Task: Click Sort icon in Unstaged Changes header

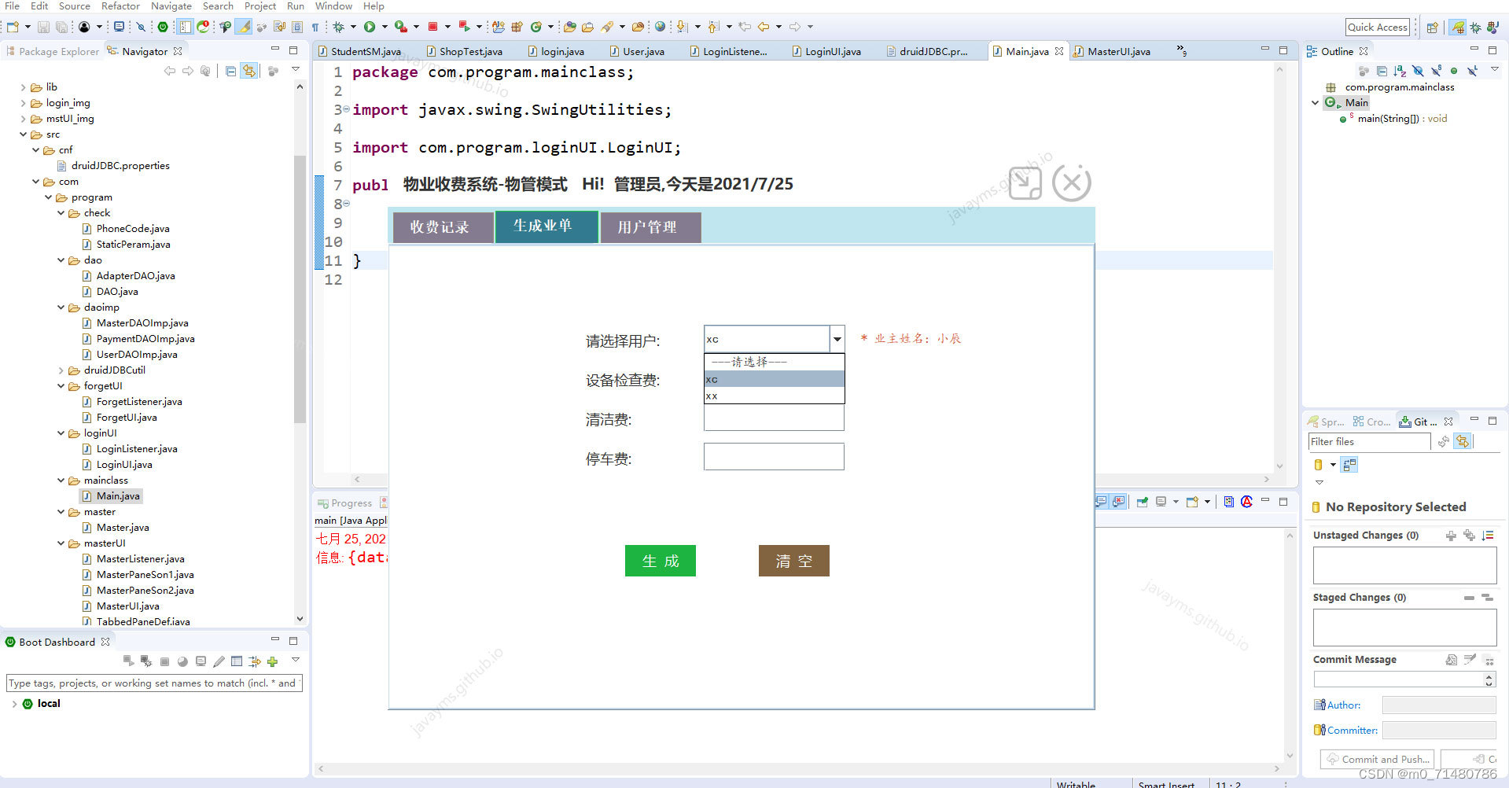Action: [x=1487, y=535]
